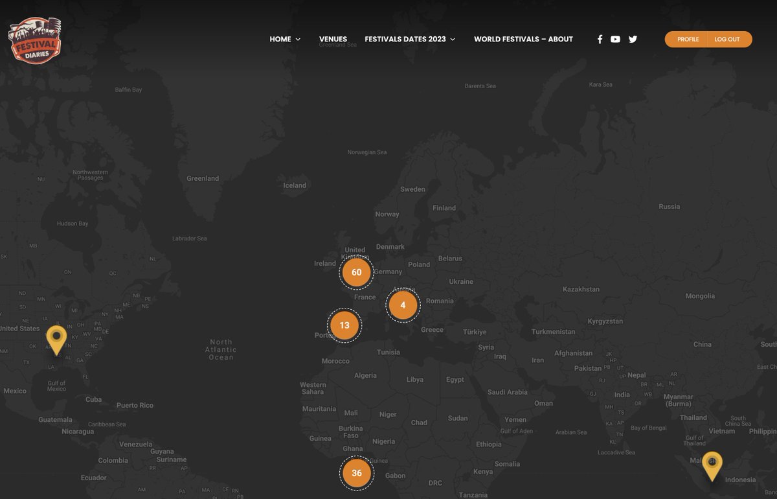Expand the cluster with 13 festivals

344,325
